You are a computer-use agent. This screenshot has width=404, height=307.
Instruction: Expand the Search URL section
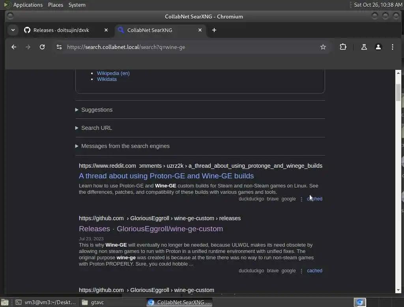click(x=96, y=128)
